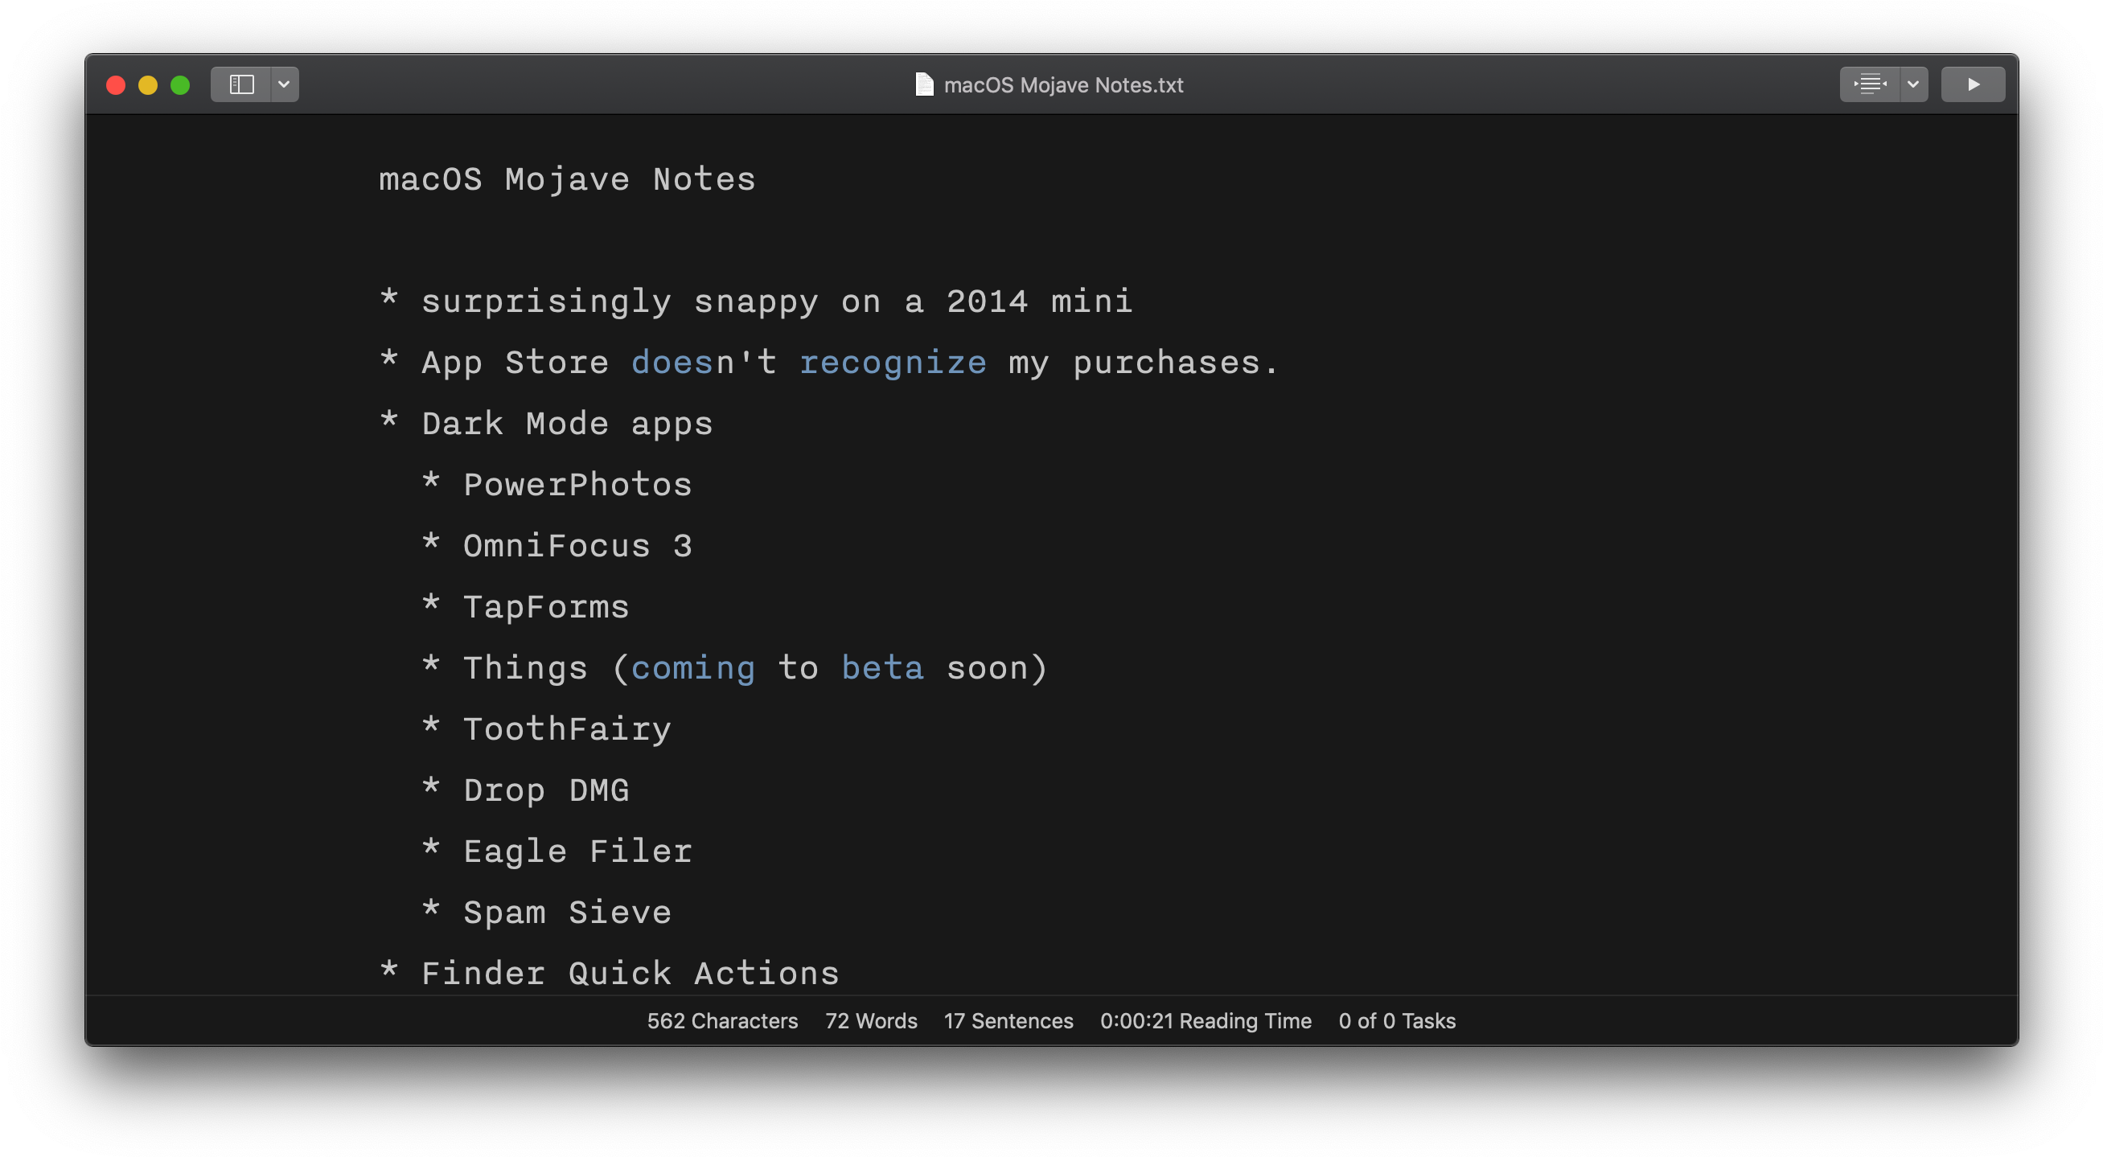Click the text alignment format icon
The image size is (2103, 1157).
1870,85
